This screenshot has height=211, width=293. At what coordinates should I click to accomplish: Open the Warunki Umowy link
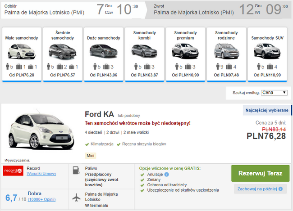point(41,174)
